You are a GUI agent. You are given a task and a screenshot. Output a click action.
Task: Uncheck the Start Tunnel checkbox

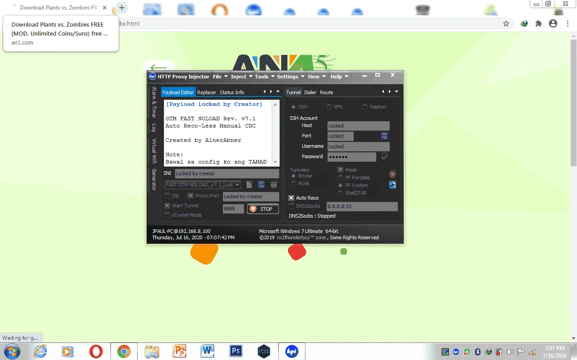pyautogui.click(x=167, y=205)
